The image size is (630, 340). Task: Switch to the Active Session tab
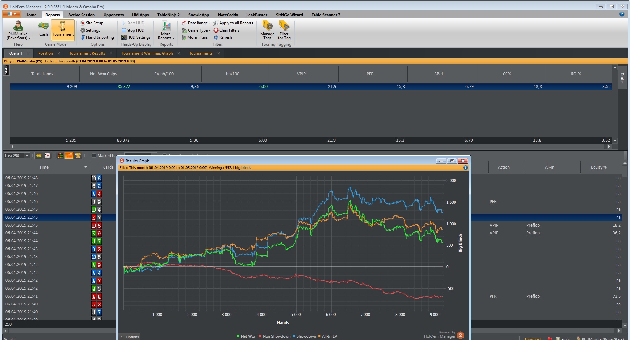[x=81, y=15]
